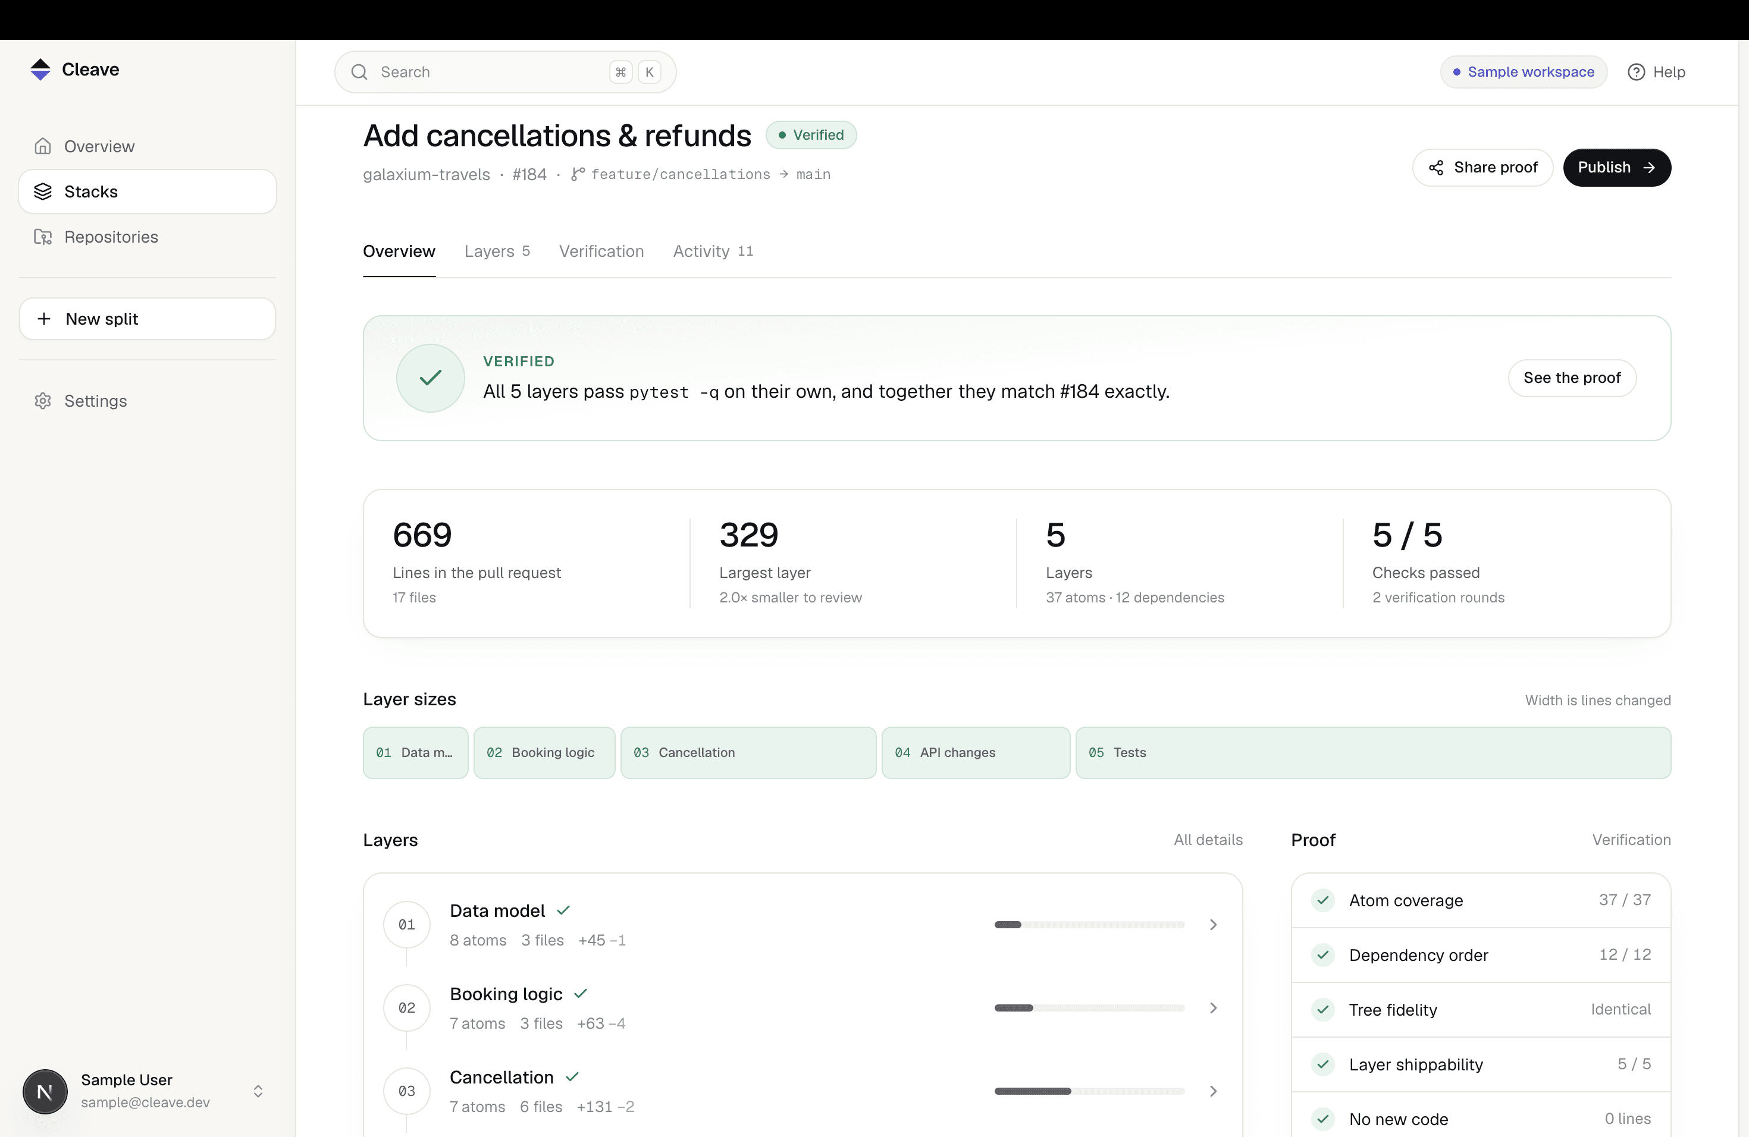The height and width of the screenshot is (1137, 1749).
Task: Click the 02 step circle for Booking logic
Action: click(406, 1008)
